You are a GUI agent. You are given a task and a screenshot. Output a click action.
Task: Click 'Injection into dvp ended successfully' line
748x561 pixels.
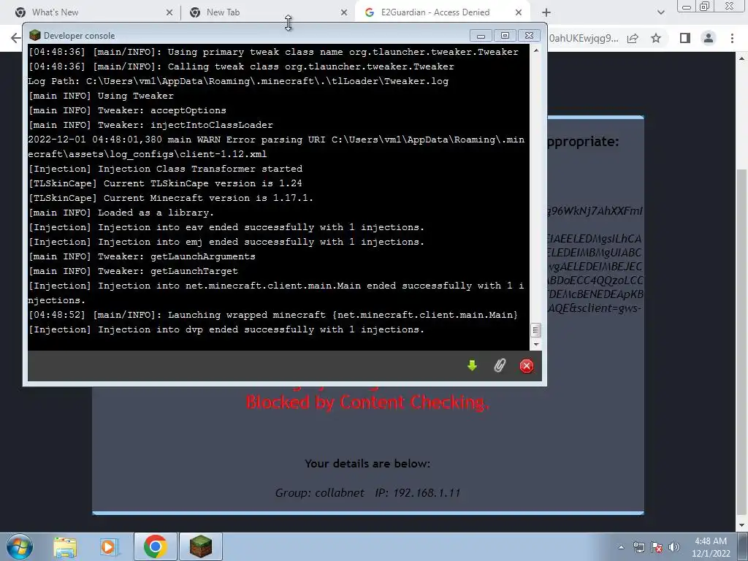[226, 329]
